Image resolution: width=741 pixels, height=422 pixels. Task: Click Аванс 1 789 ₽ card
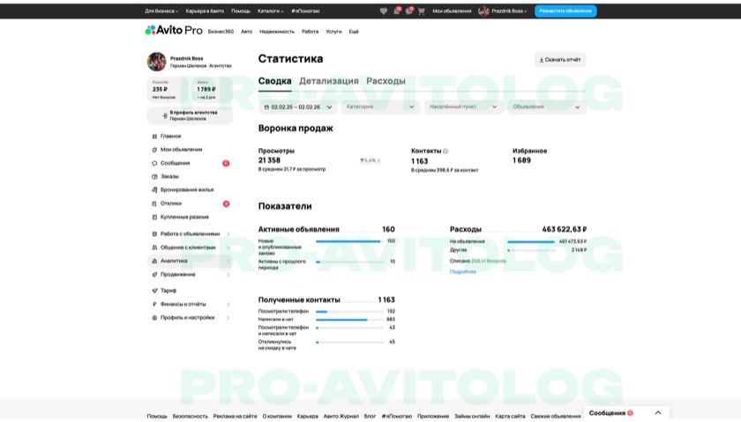(x=212, y=90)
